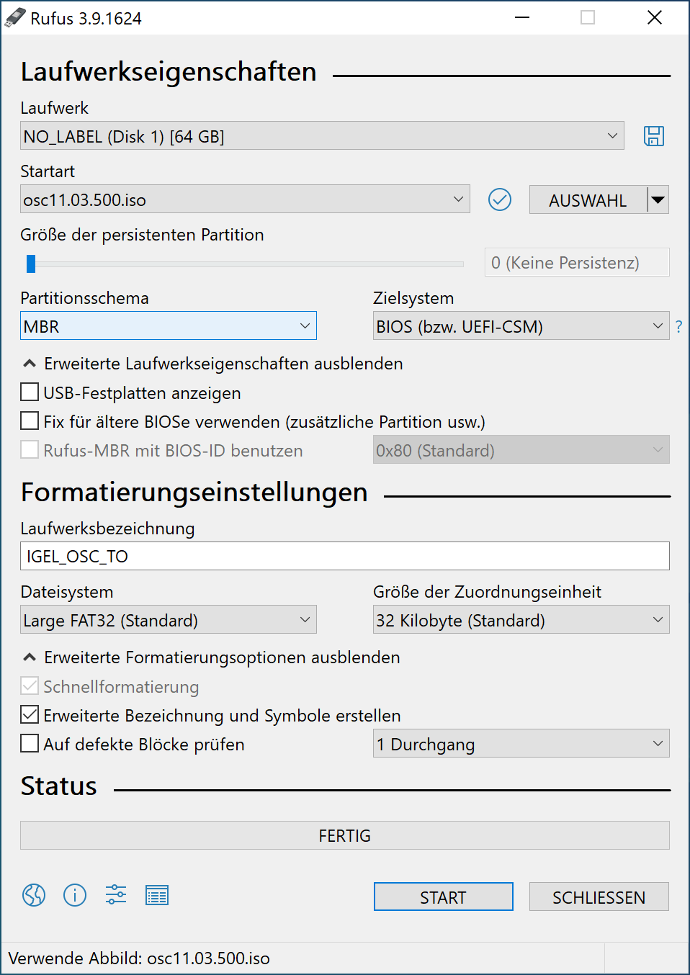Enable Auf defekte Blöcke prüfen

click(29, 742)
